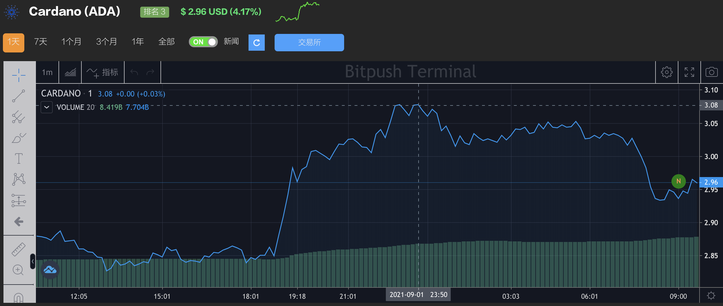723x306 pixels.
Task: Open the 指标 indicators menu
Action: pyautogui.click(x=103, y=72)
